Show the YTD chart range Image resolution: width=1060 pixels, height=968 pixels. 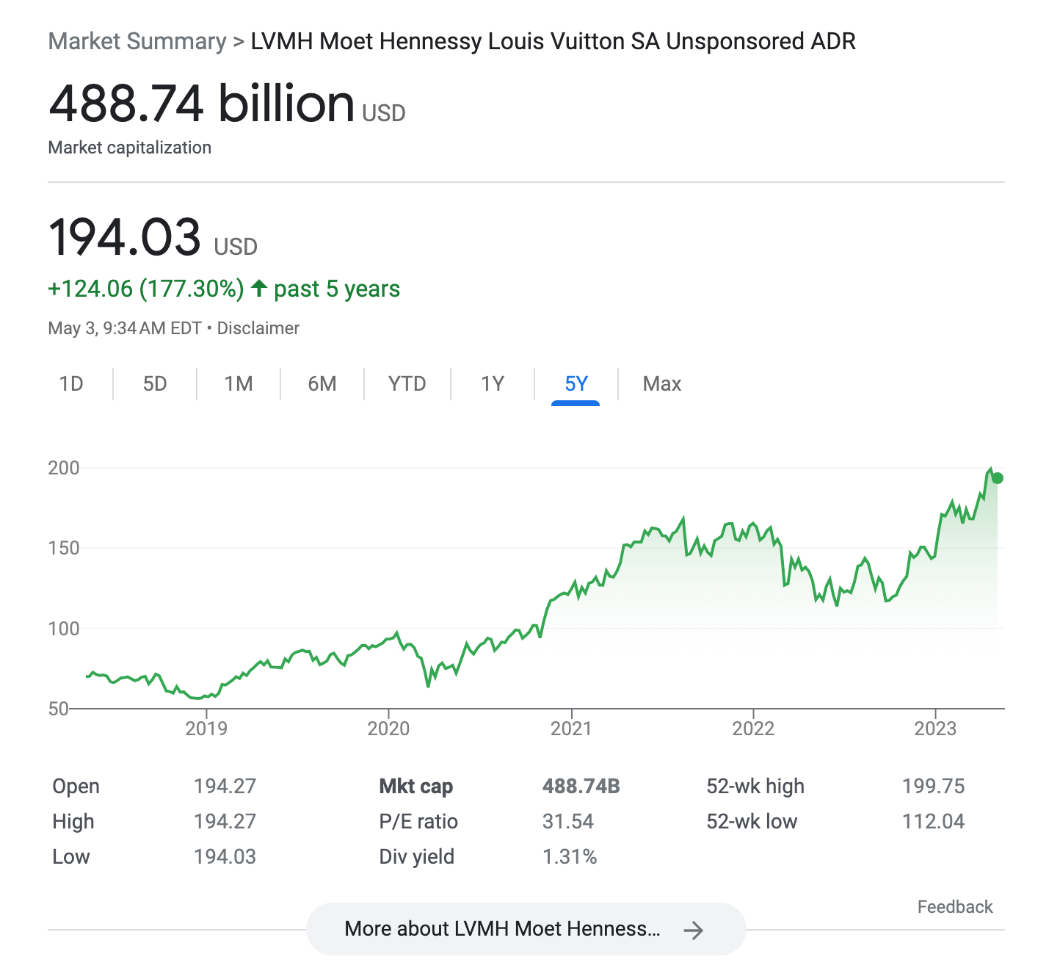pyautogui.click(x=407, y=384)
